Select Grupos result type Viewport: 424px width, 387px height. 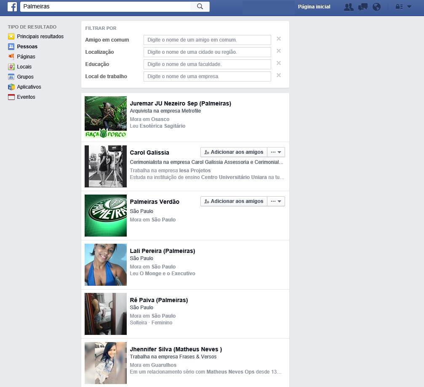point(25,76)
